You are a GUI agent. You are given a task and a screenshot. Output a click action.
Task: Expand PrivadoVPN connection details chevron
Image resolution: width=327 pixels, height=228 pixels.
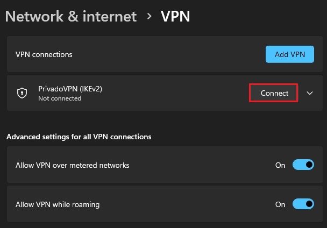(310, 93)
